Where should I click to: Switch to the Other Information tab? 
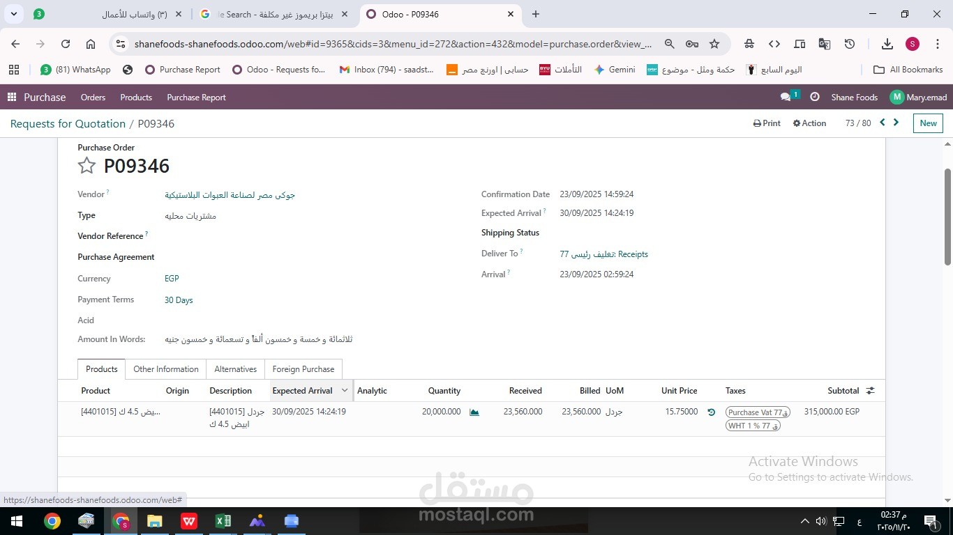coord(166,369)
